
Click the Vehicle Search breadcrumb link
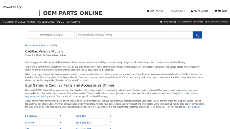(x=41, y=45)
